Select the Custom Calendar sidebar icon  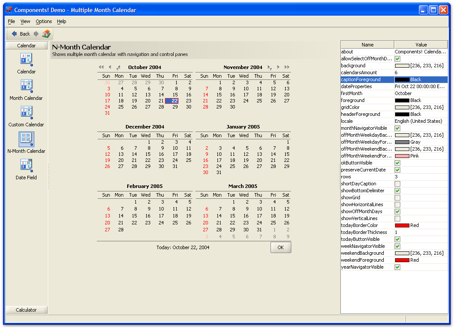point(26,112)
